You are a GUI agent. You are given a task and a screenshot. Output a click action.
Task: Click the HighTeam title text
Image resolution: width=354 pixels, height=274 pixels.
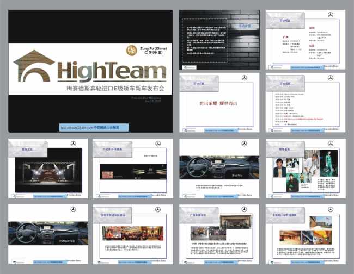(112, 71)
